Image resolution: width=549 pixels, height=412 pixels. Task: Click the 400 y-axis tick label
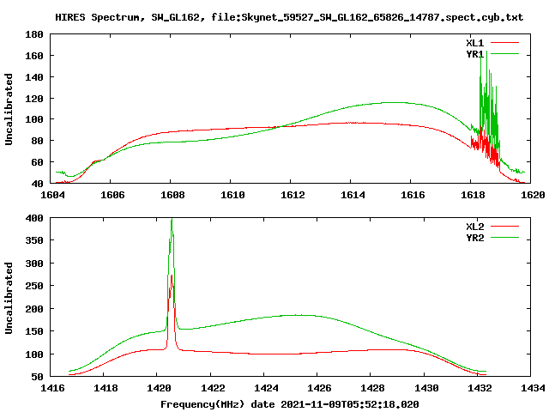point(34,218)
